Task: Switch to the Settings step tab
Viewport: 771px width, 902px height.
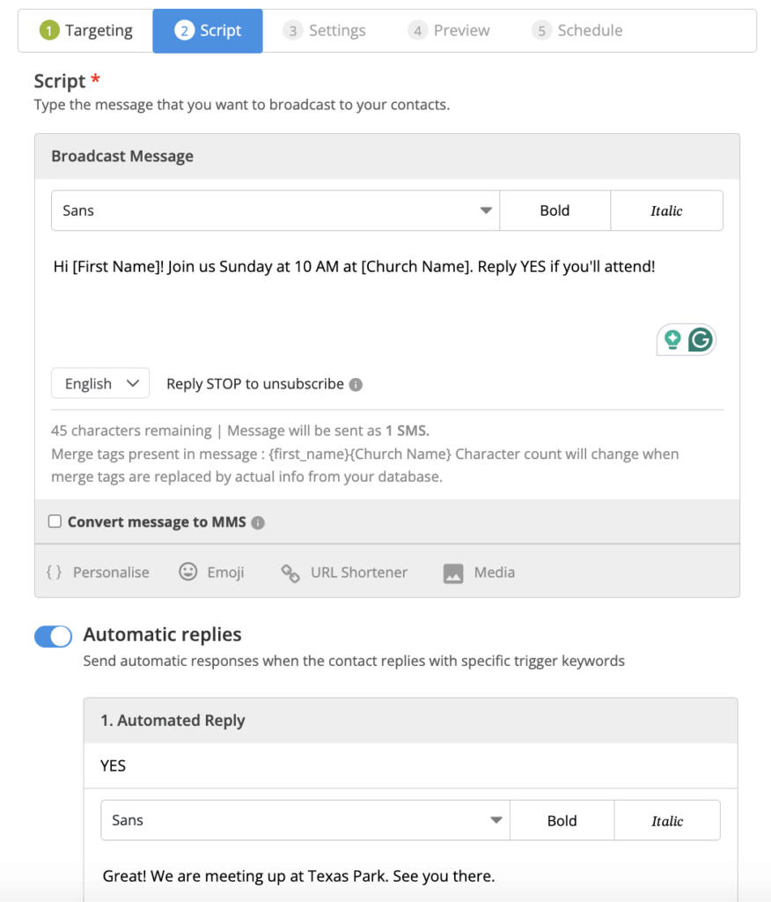Action: point(324,31)
